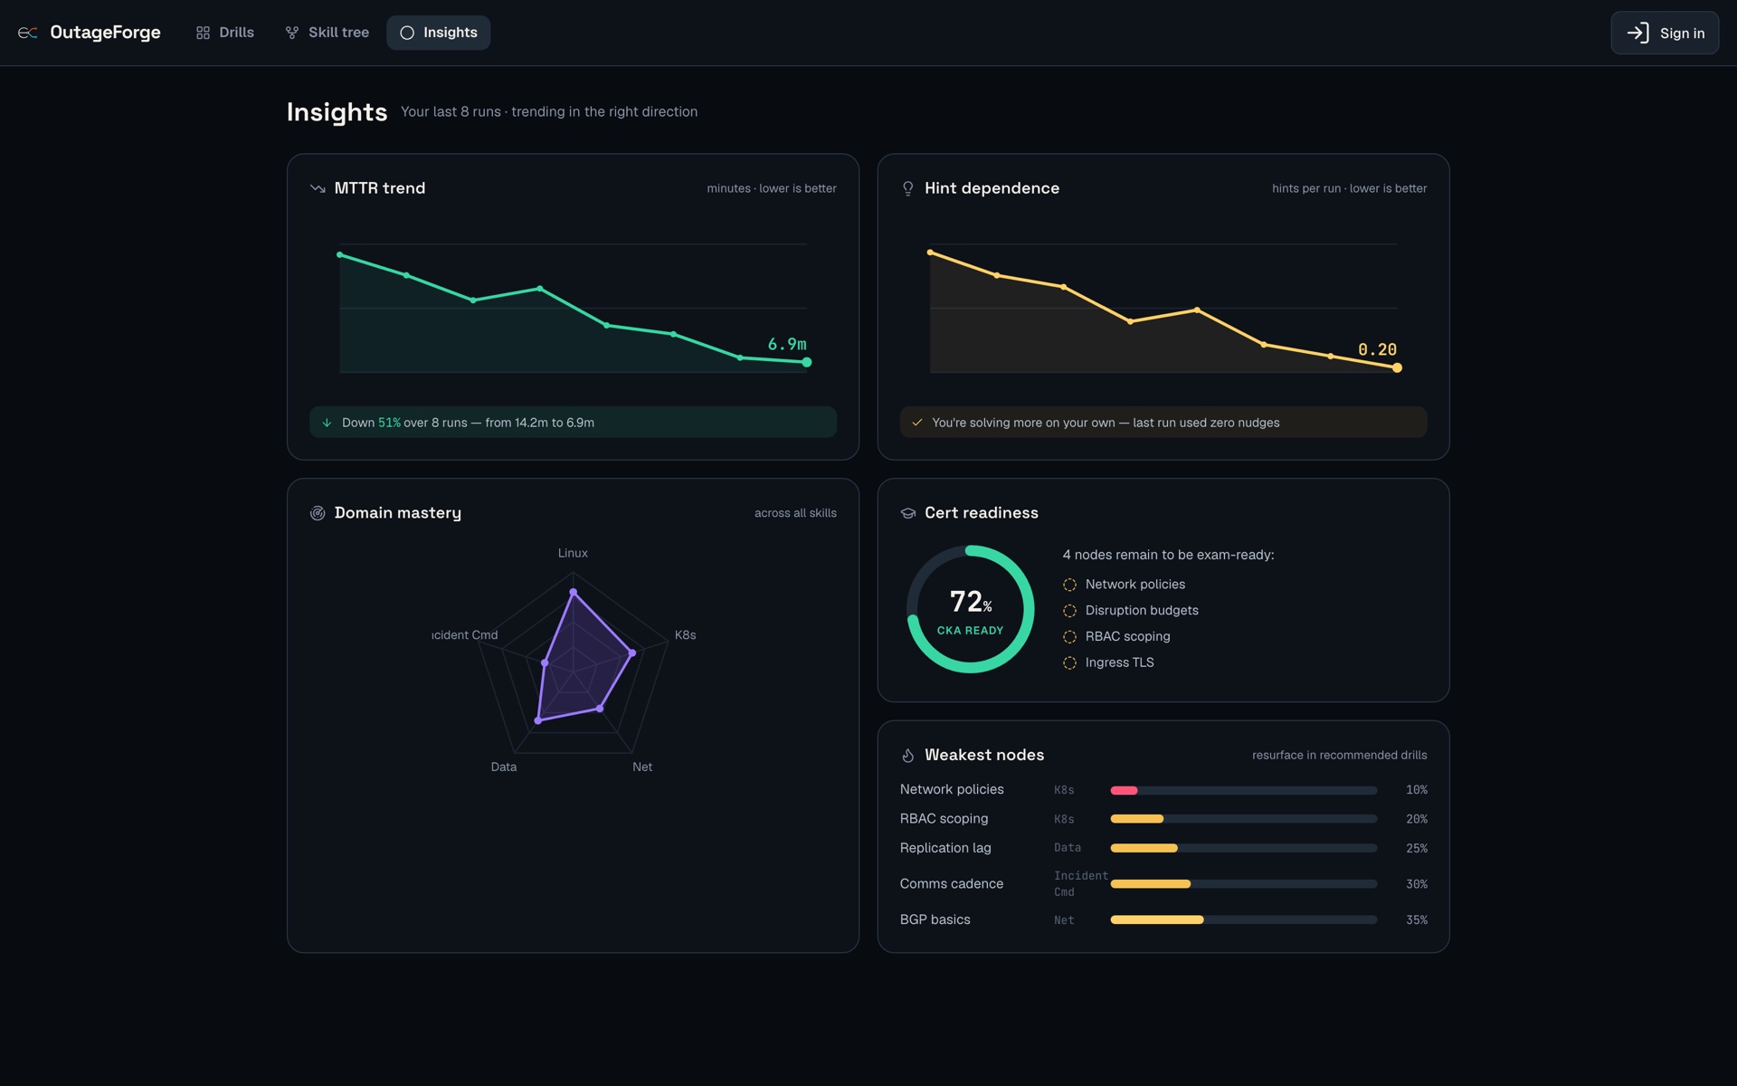This screenshot has width=1737, height=1086.
Task: Select the Insights tab
Action: [x=439, y=33]
